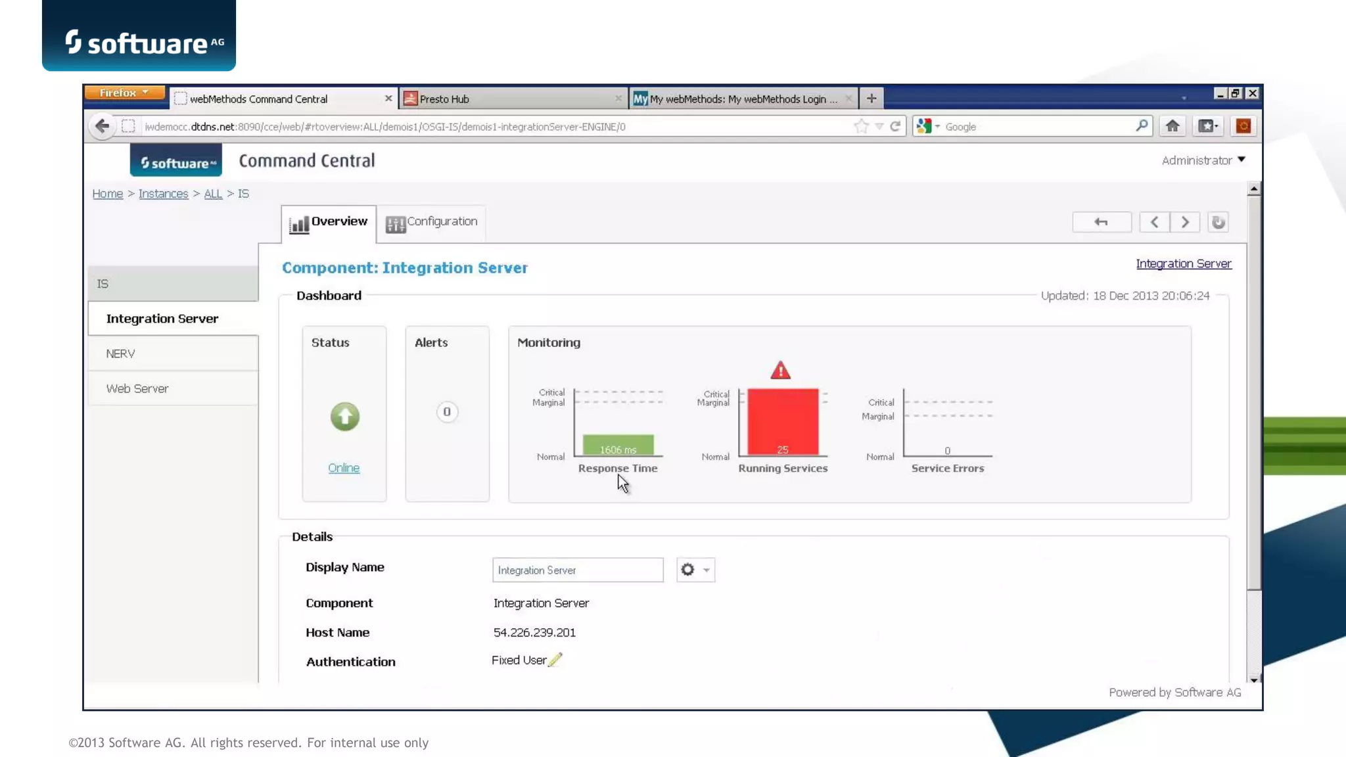1346x757 pixels.
Task: Open the Firefox menu button dropdown
Action: click(x=124, y=93)
